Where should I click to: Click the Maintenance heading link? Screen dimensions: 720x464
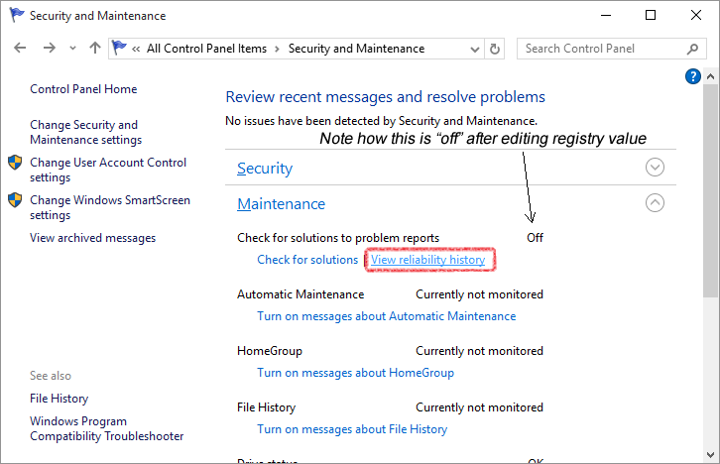(281, 204)
